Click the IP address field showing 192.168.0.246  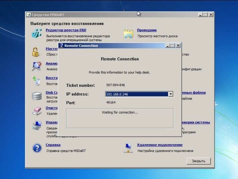(x=136, y=95)
